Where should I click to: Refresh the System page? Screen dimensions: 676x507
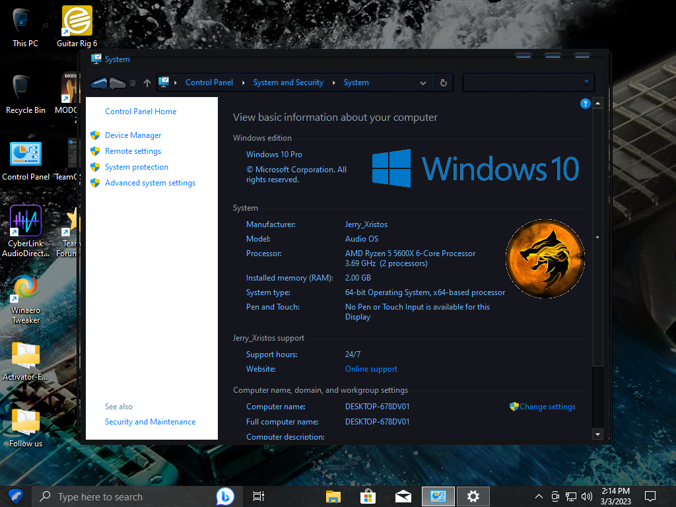pos(443,83)
